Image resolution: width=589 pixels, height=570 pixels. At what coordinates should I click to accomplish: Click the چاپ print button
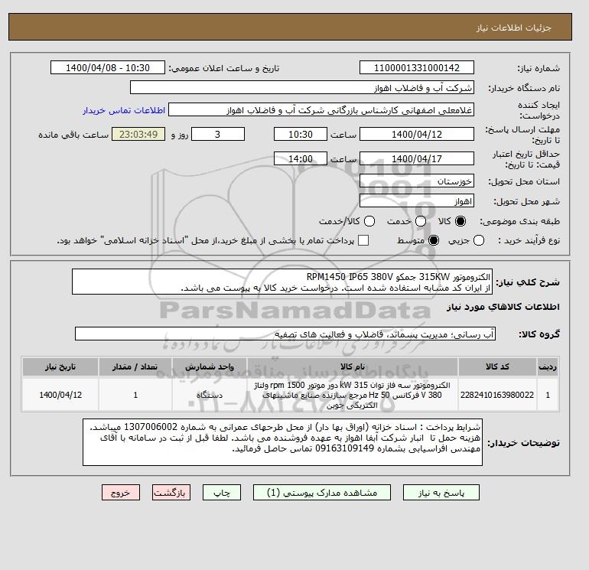tap(222, 492)
